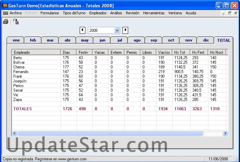Open the Formularios menu
240x162 pixels.
[x=49, y=13]
